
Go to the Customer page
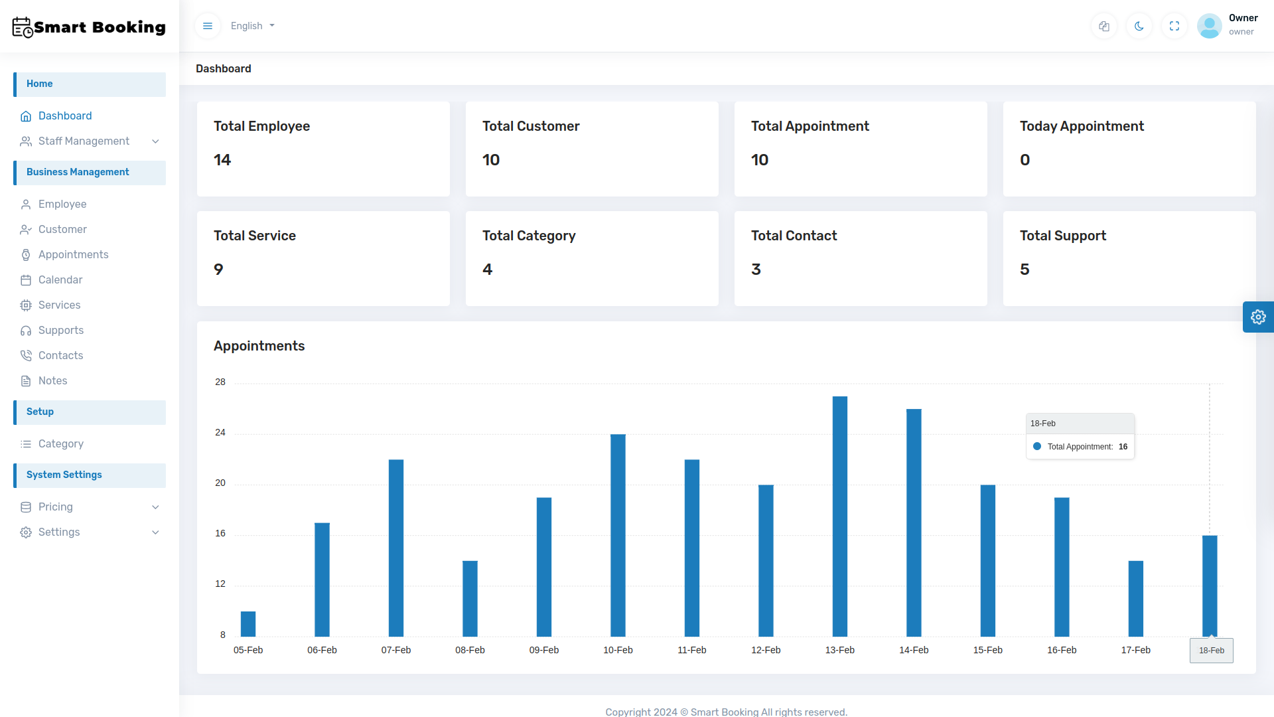point(62,229)
